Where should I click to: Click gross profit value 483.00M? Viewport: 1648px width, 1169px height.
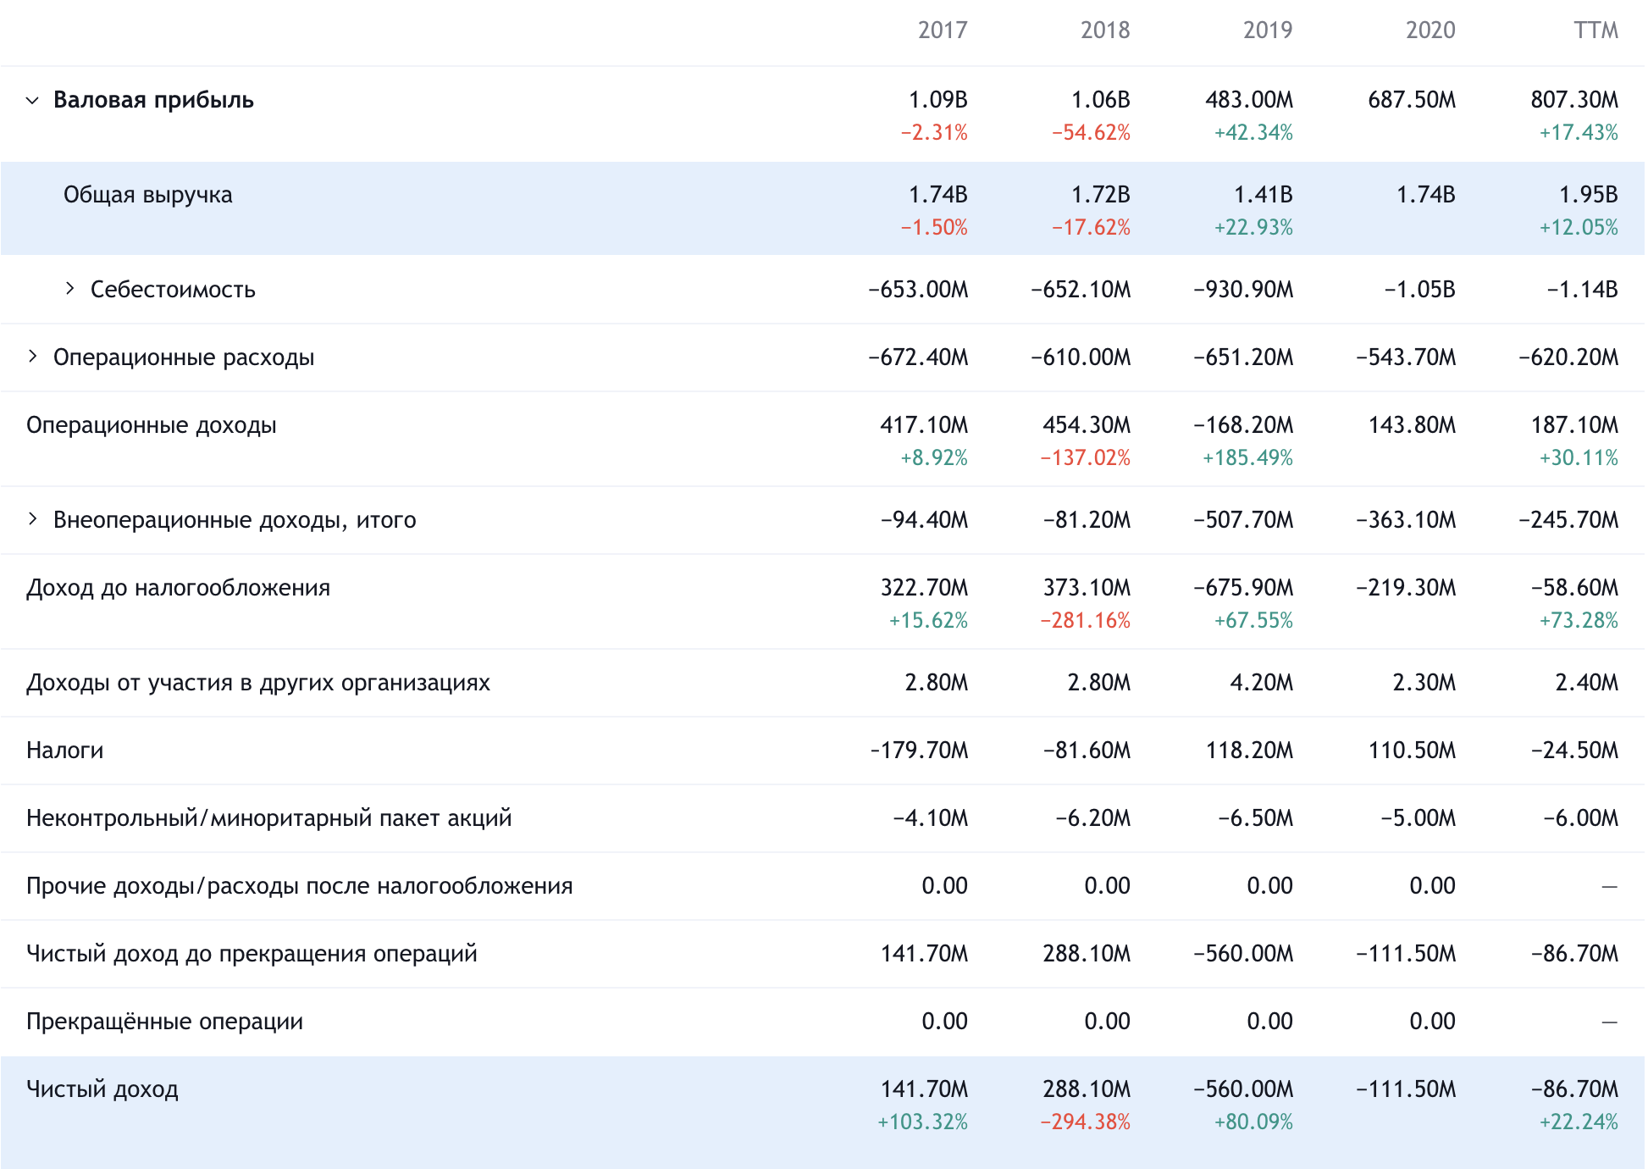pos(1249,100)
